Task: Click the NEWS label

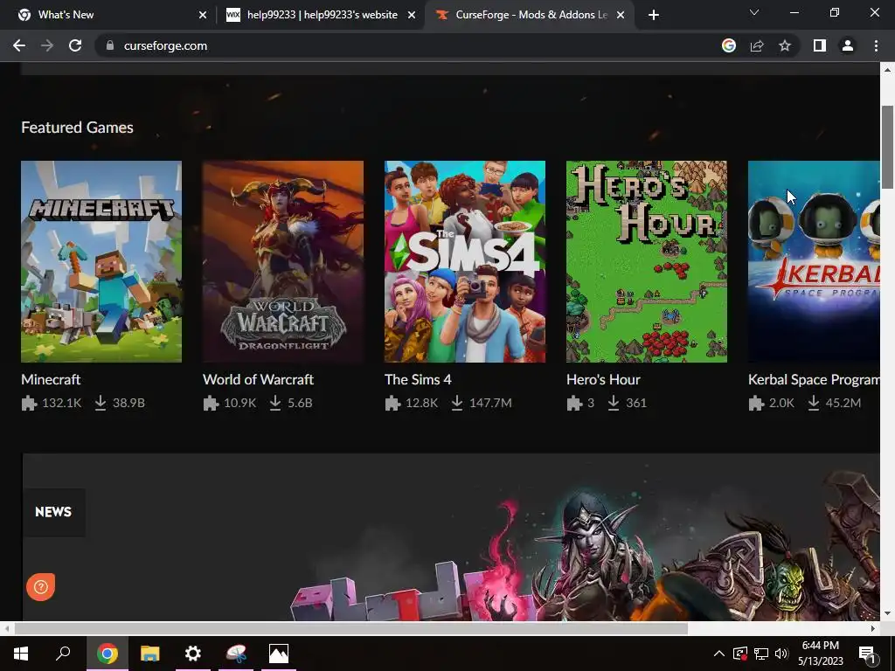Action: (53, 512)
